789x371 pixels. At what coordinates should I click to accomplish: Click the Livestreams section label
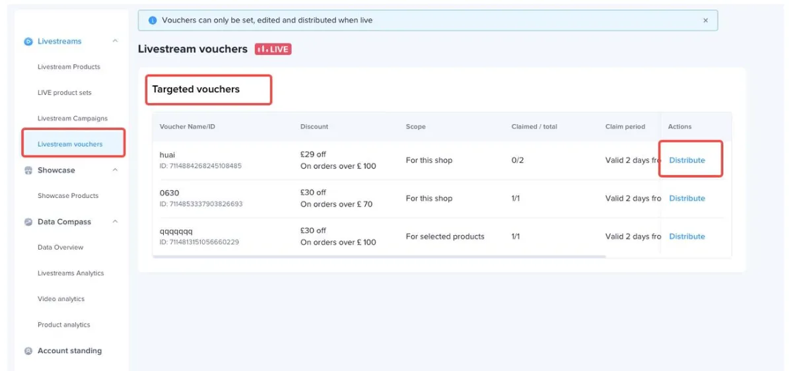59,42
